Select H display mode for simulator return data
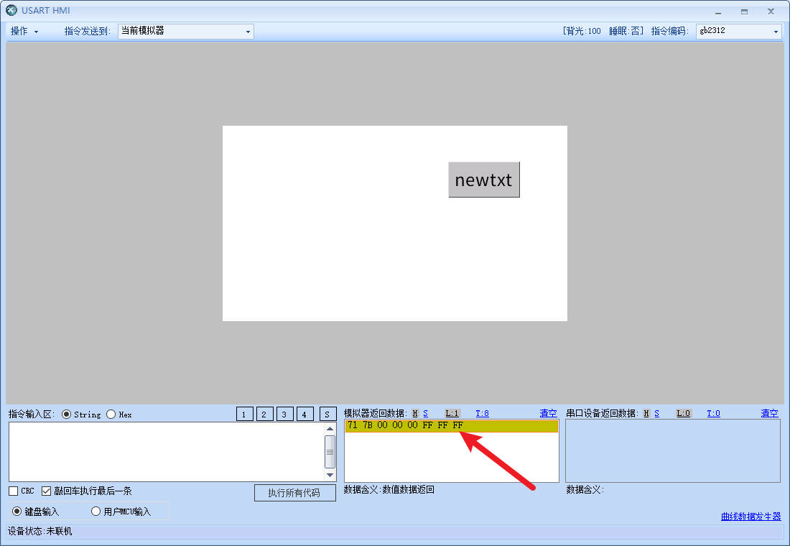The image size is (790, 546). pos(415,413)
